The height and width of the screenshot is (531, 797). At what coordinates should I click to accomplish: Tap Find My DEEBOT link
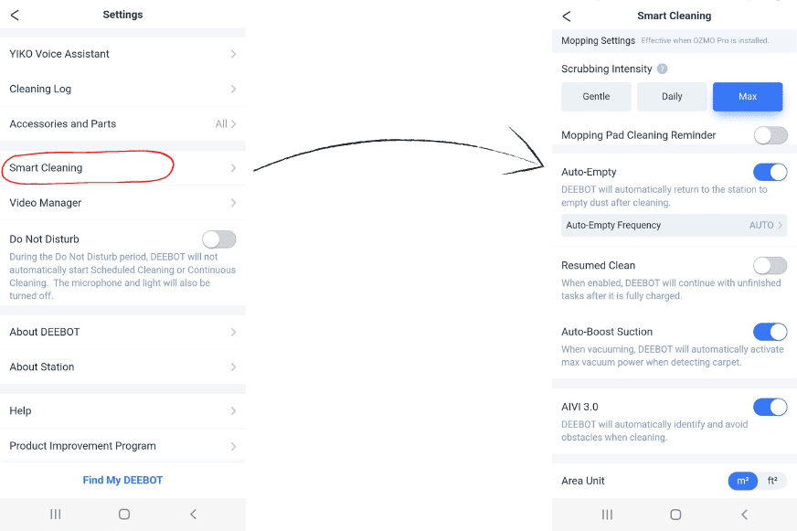click(x=122, y=480)
